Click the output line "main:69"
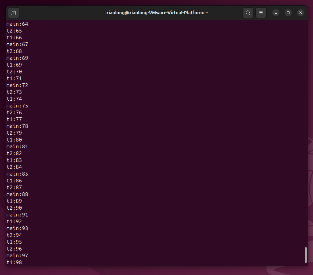This screenshot has width=313, height=275. click(17, 58)
